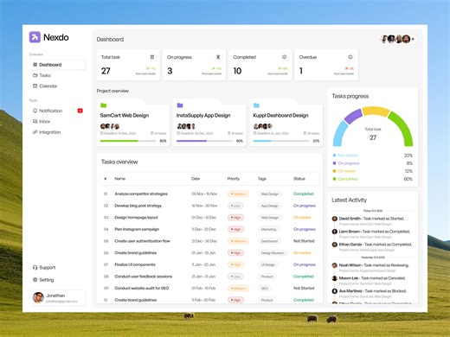Select 'Develop blog post strategy' task

[x=138, y=206]
